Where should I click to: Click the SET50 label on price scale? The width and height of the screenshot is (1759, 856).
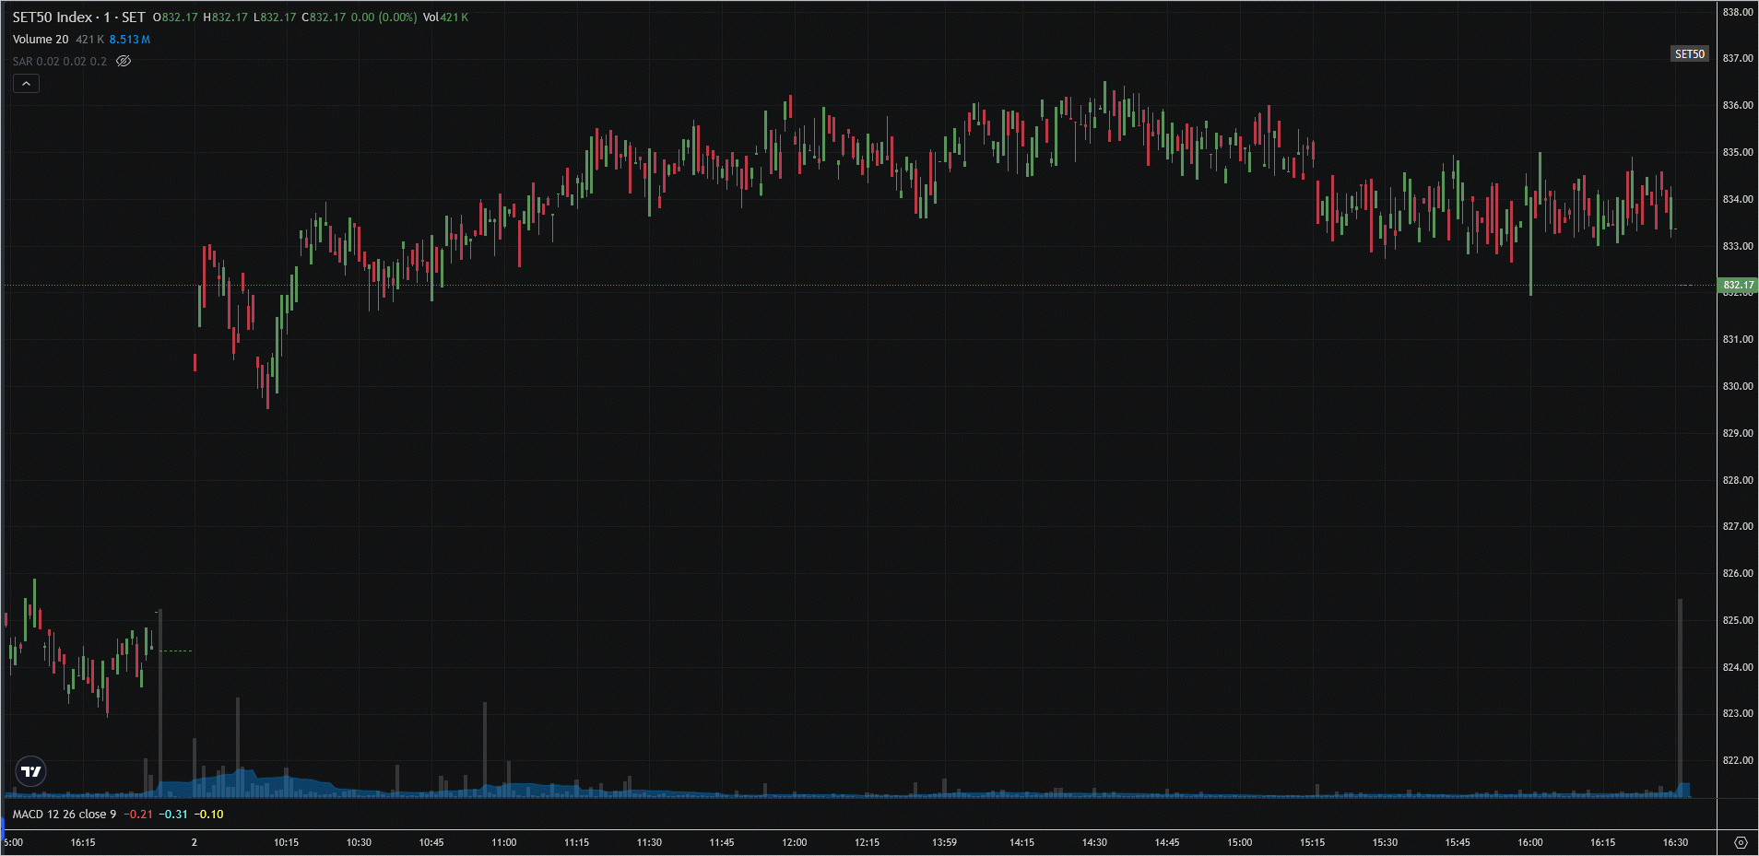click(1689, 54)
